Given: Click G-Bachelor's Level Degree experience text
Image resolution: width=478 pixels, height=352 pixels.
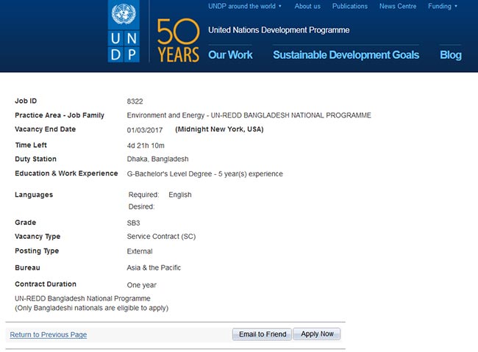Looking at the screenshot, I should [205, 173].
